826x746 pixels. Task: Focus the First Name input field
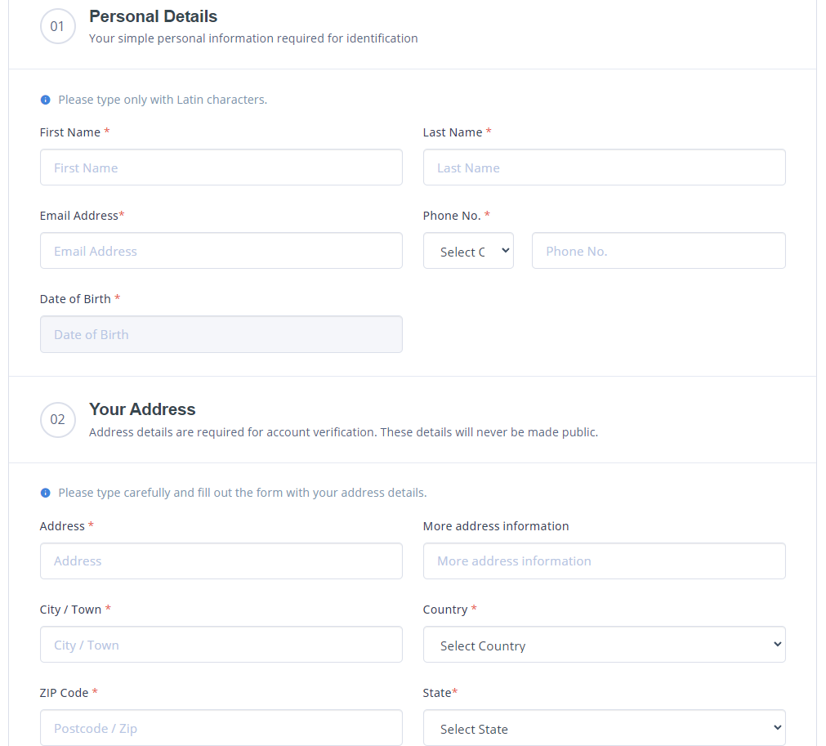(221, 168)
